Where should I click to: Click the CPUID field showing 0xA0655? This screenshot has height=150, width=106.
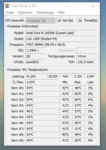(35, 62)
